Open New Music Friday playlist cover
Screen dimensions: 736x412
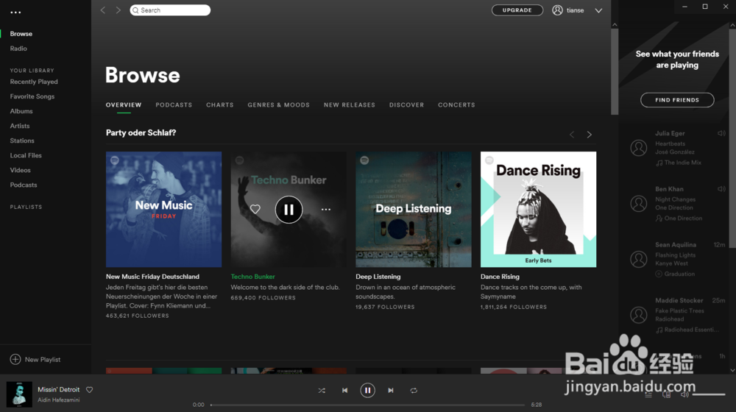coord(164,209)
